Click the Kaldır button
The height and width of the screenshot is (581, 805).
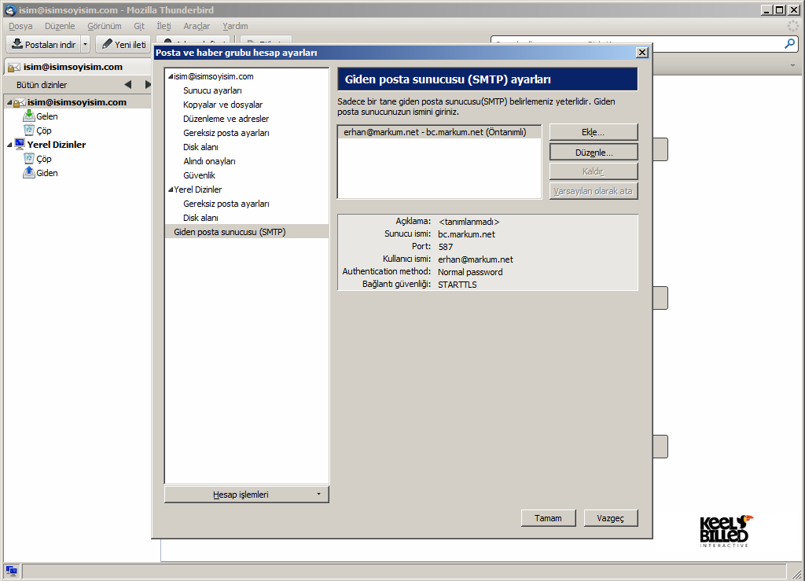click(x=594, y=171)
